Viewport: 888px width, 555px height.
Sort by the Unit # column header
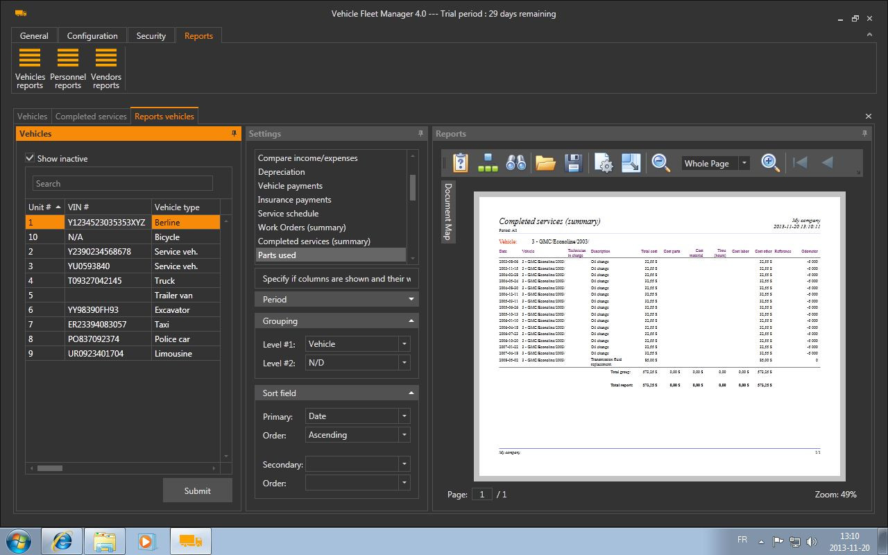tap(45, 207)
